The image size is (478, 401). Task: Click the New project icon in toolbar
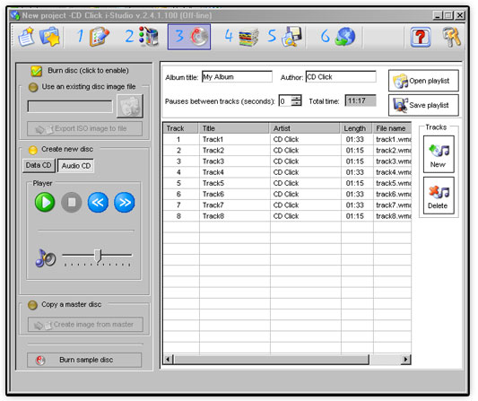[x=26, y=37]
